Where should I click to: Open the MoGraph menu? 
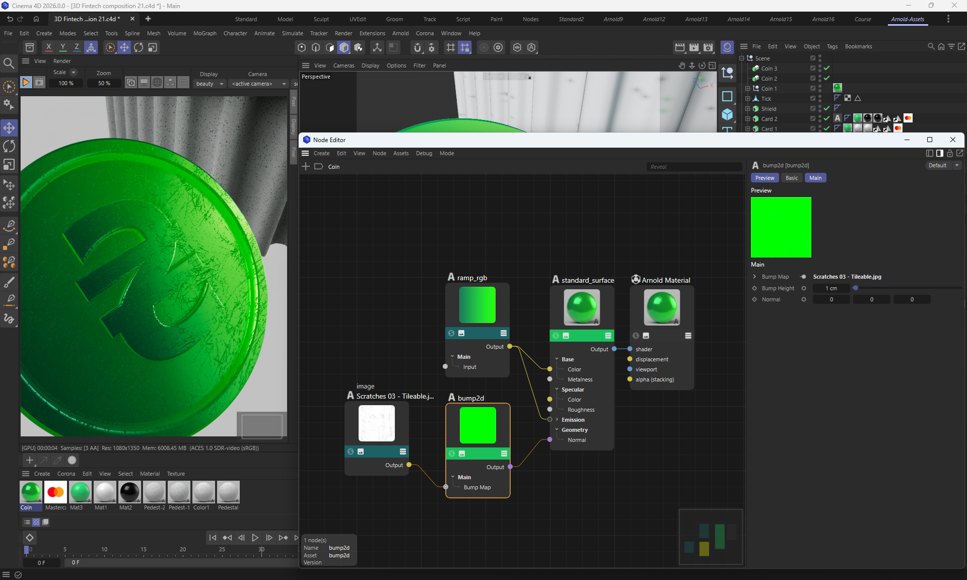click(204, 33)
